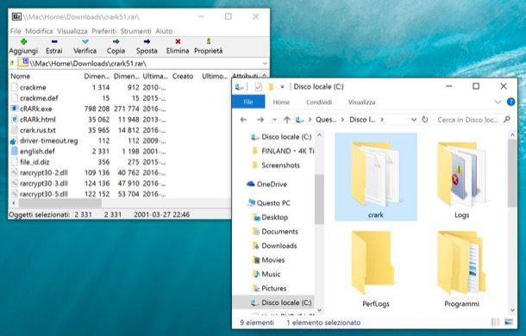Click the left scroll arrow in 7-Zip list
Image resolution: width=526 pixels, height=336 pixels.
(x=14, y=202)
